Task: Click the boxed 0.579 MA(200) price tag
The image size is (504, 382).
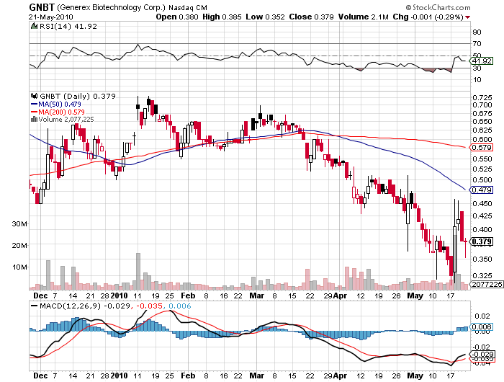Action: point(482,147)
